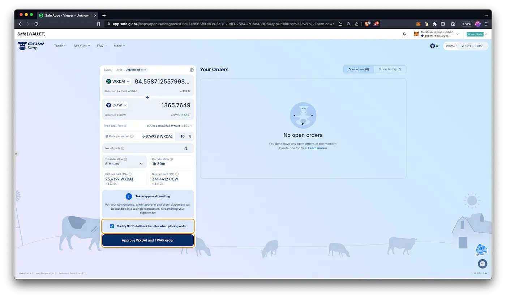The image size is (506, 298).
Task: Toggle the browser sidebar panel icon
Action: pos(443,24)
